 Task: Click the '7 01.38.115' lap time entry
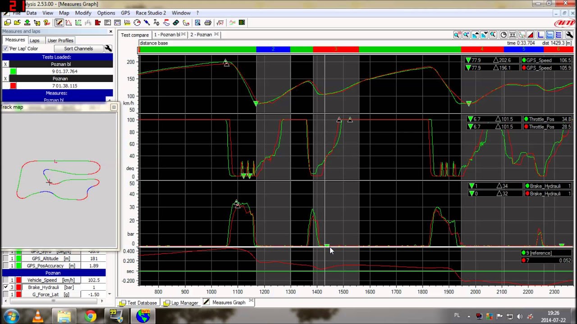64,85
